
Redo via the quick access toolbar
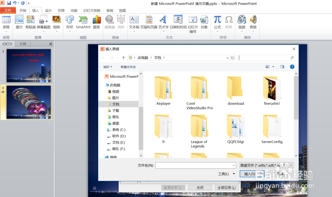click(23, 3)
